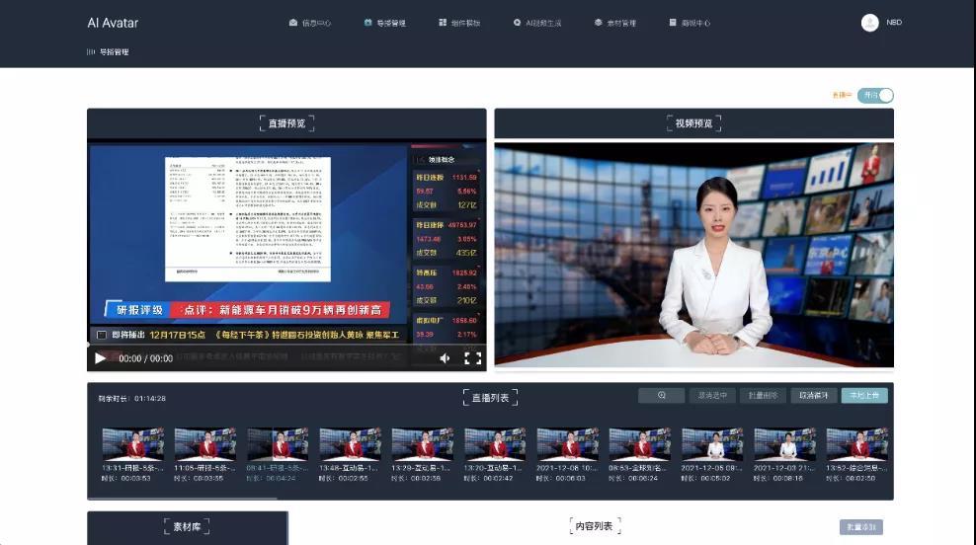Click the 取消选中 button in live list
The width and height of the screenshot is (976, 545).
point(712,396)
